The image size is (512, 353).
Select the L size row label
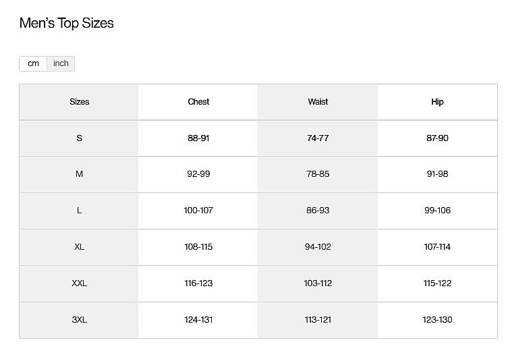79,211
